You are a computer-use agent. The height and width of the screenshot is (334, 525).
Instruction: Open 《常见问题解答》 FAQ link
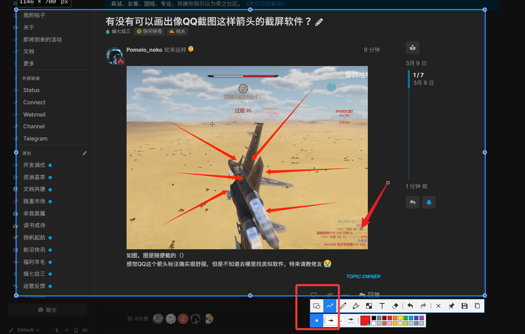pyautogui.click(x=265, y=4)
